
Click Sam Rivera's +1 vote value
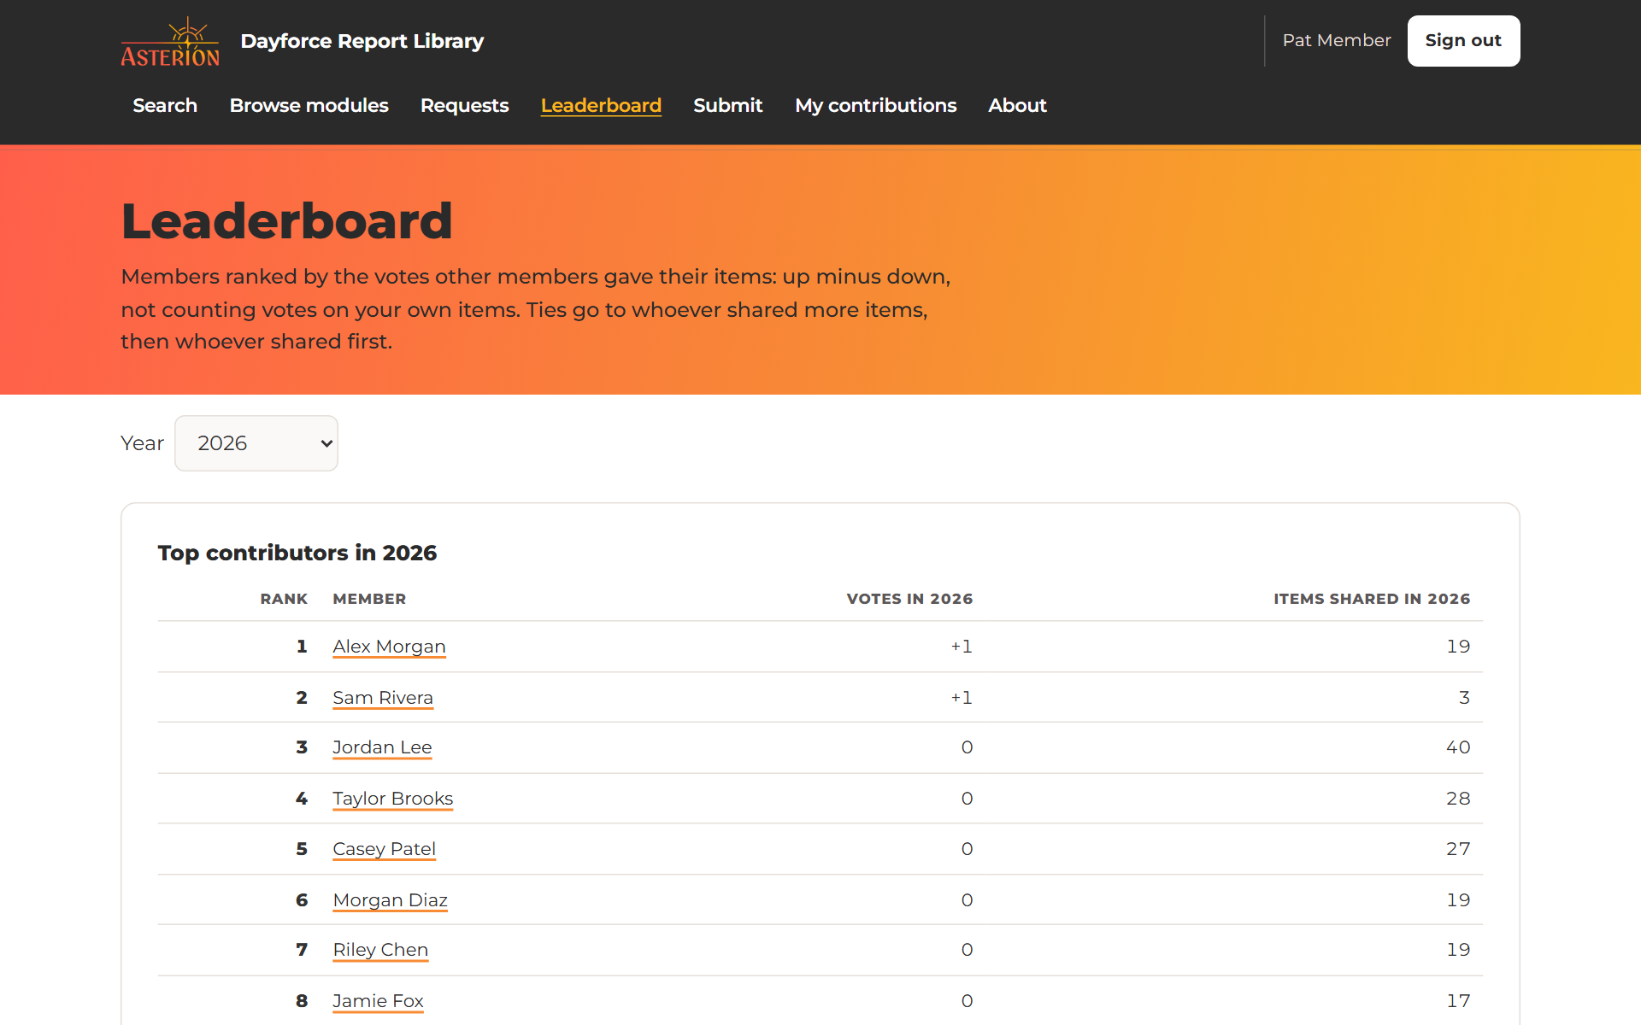point(962,698)
